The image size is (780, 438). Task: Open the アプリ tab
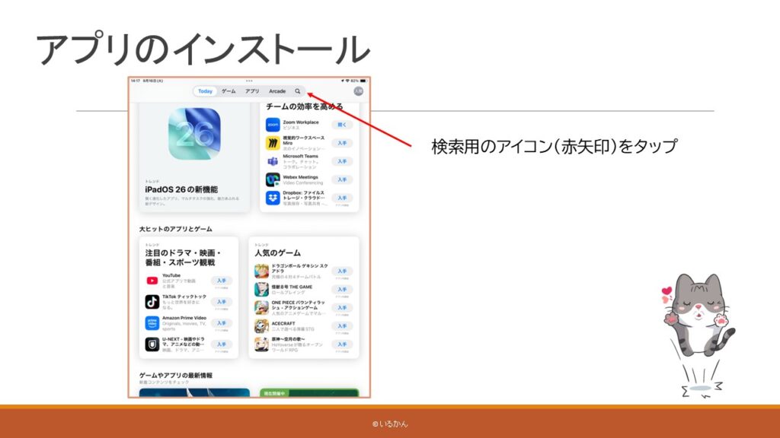252,91
